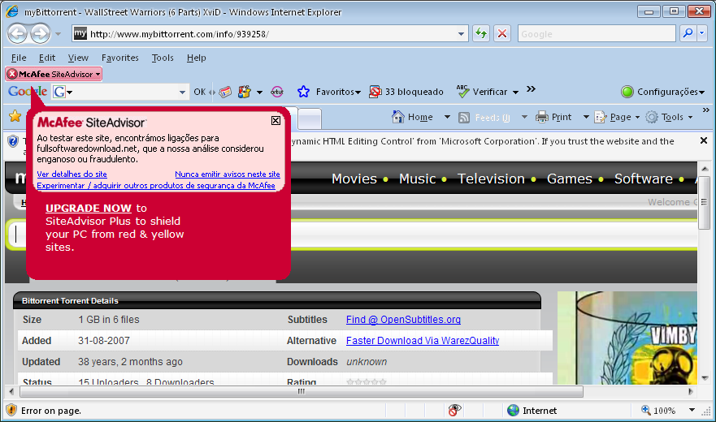The image size is (716, 422).
Task: Open the Software category
Action: pyautogui.click(x=643, y=179)
